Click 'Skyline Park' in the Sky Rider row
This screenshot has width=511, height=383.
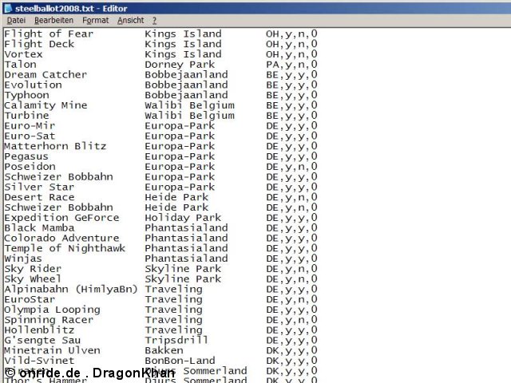pos(183,269)
